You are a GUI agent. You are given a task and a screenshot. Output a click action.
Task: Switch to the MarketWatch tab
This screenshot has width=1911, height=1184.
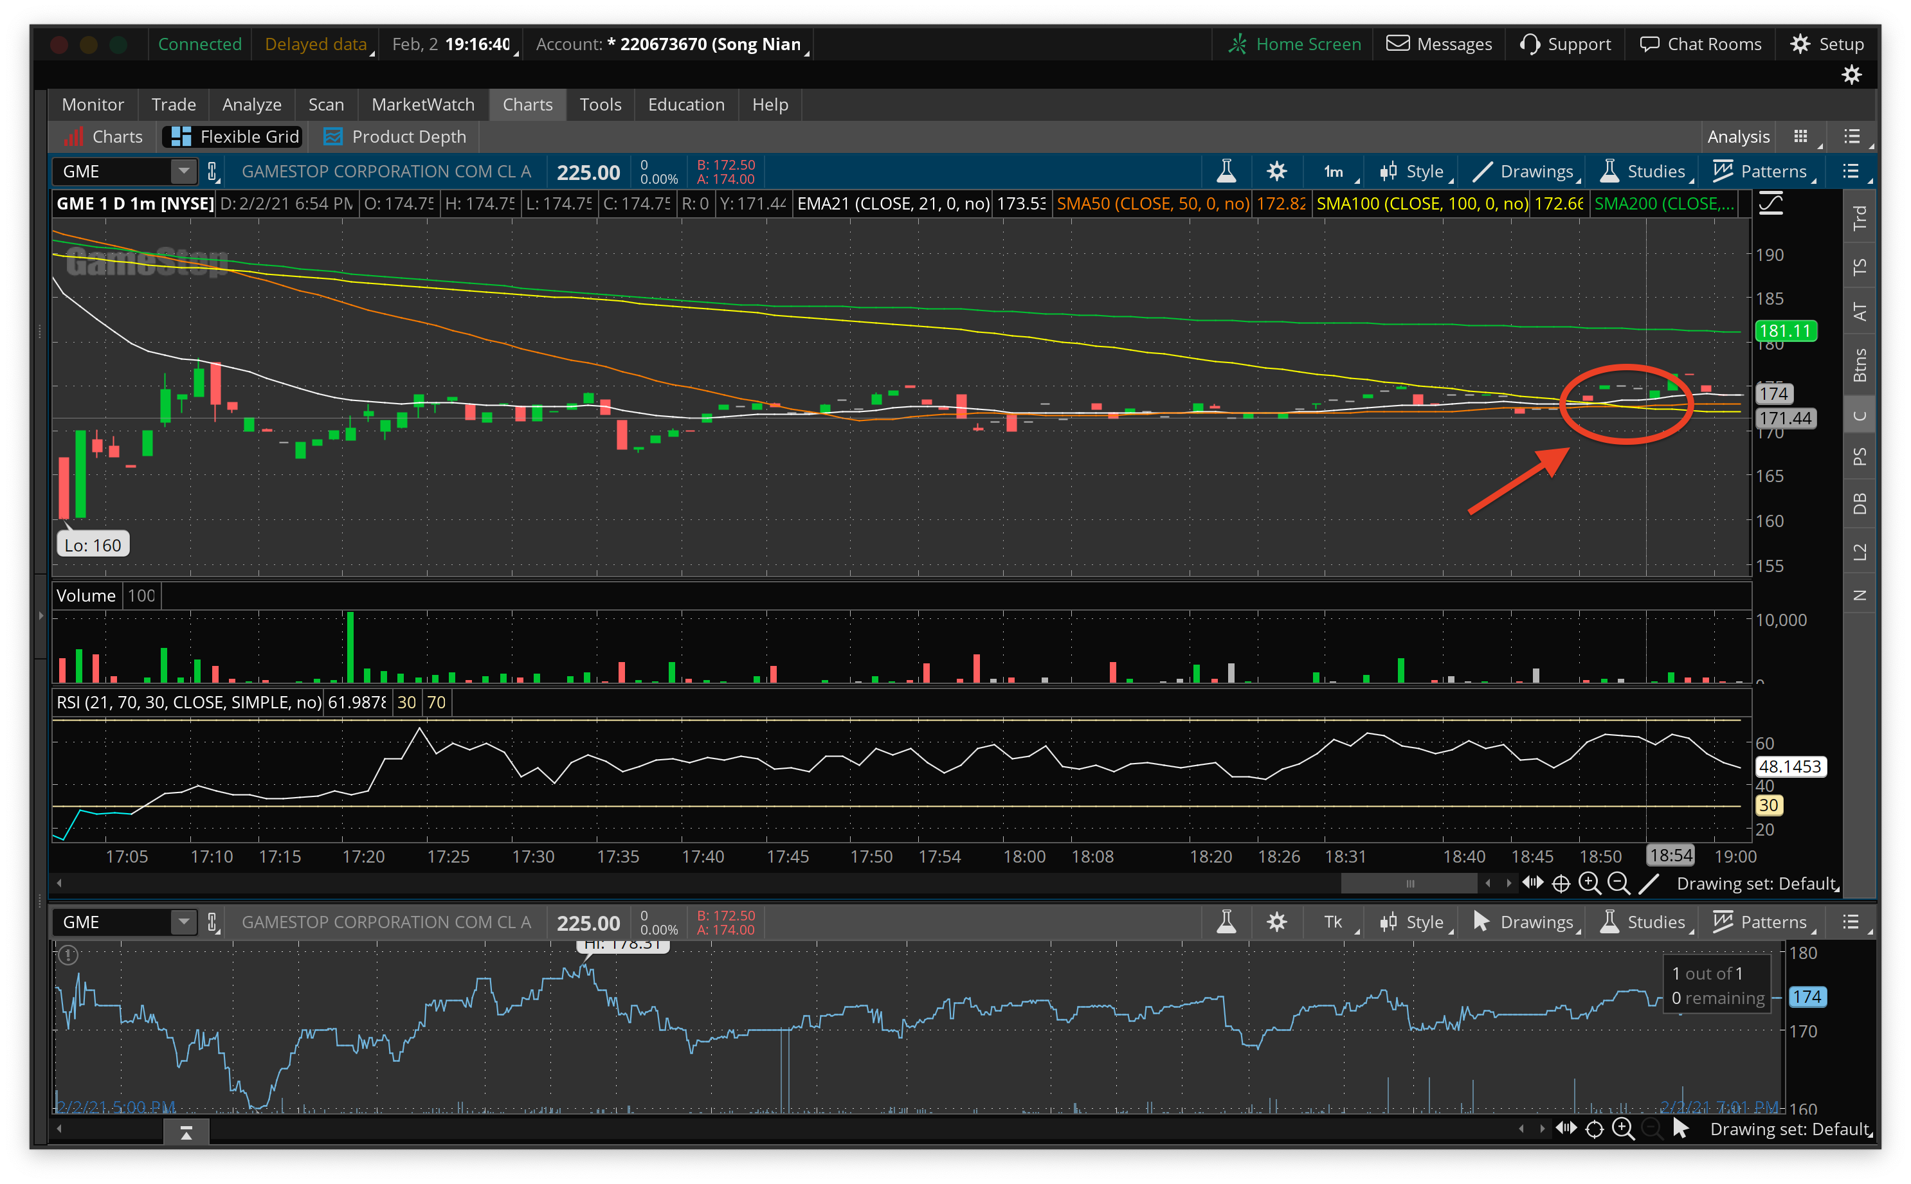point(422,105)
